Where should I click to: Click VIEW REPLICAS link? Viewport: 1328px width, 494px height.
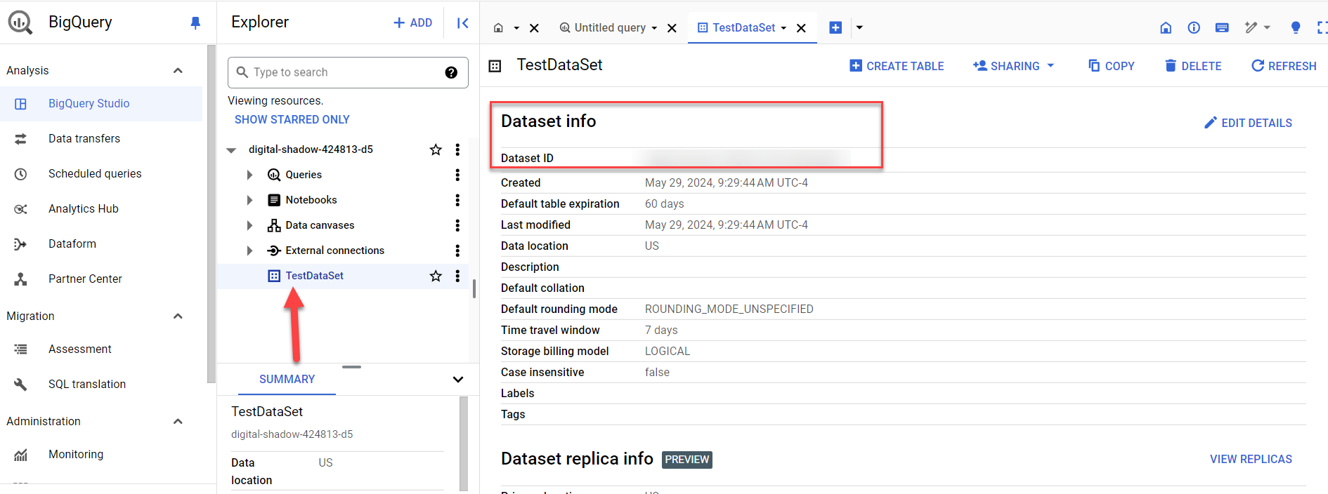[1251, 459]
